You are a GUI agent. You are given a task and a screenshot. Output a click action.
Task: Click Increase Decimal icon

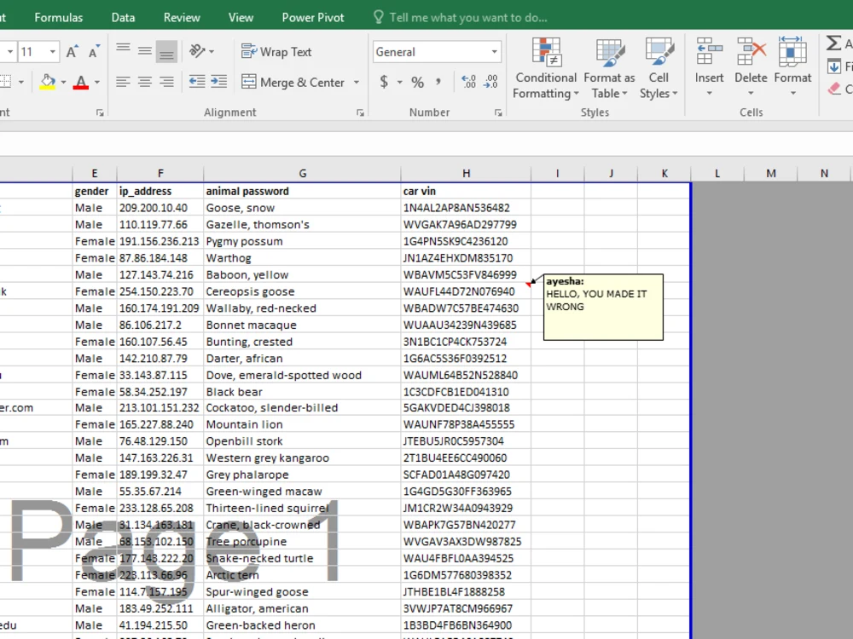pyautogui.click(x=468, y=82)
